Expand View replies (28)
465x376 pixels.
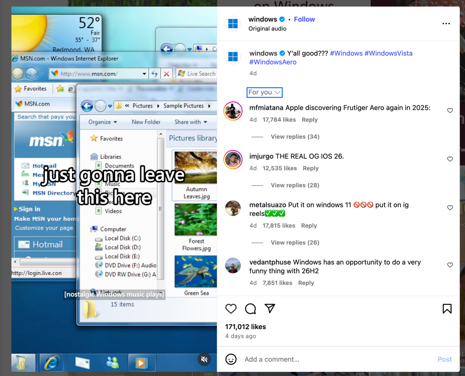click(x=295, y=185)
